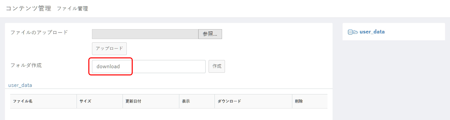
Task: Click the open folder icon beside user_data
Action: click(x=355, y=32)
